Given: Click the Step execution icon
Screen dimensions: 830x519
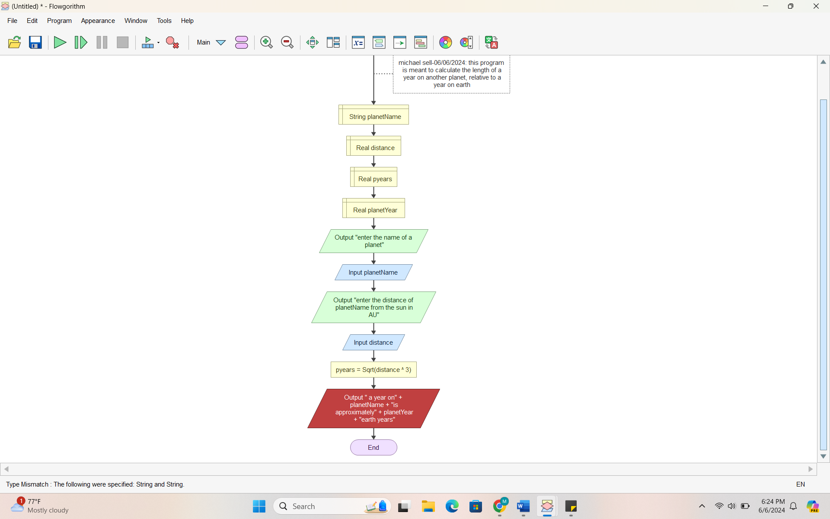Looking at the screenshot, I should 81,42.
